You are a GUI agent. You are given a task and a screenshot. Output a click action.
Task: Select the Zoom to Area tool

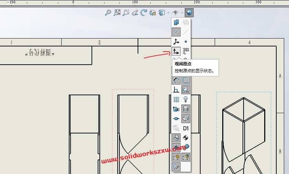(x=126, y=13)
